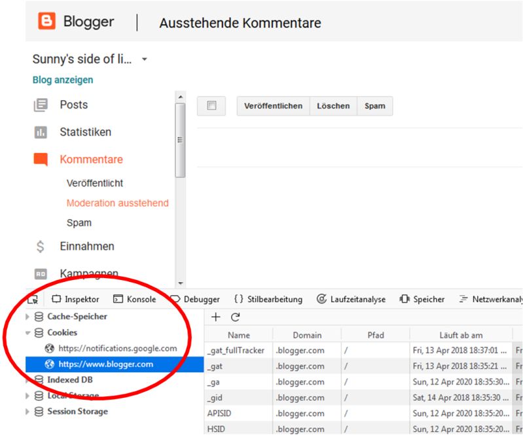
Task: Click the Einnahmen dollar icon
Action: (x=41, y=247)
